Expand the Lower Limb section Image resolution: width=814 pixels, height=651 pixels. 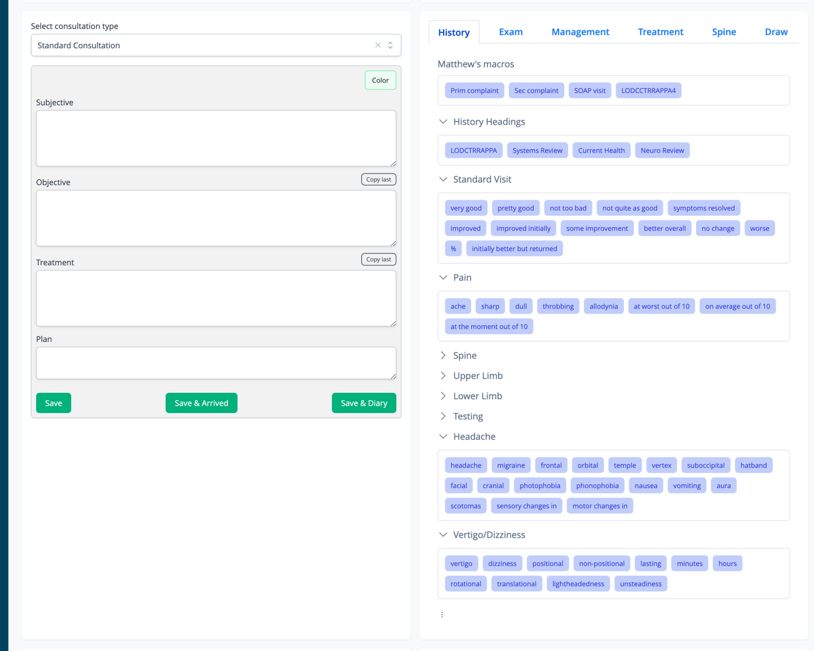[x=443, y=396]
